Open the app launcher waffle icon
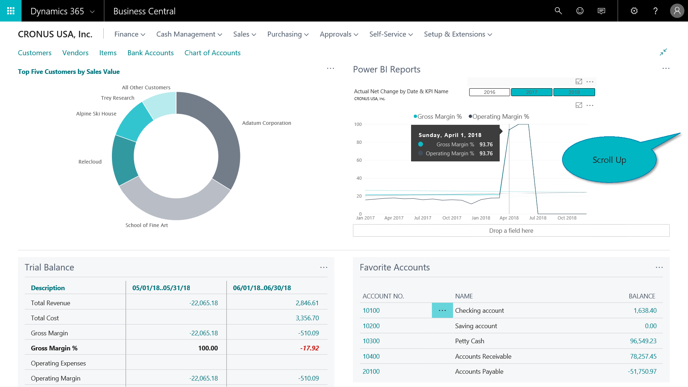Viewport: 688px width, 387px height. click(x=11, y=11)
